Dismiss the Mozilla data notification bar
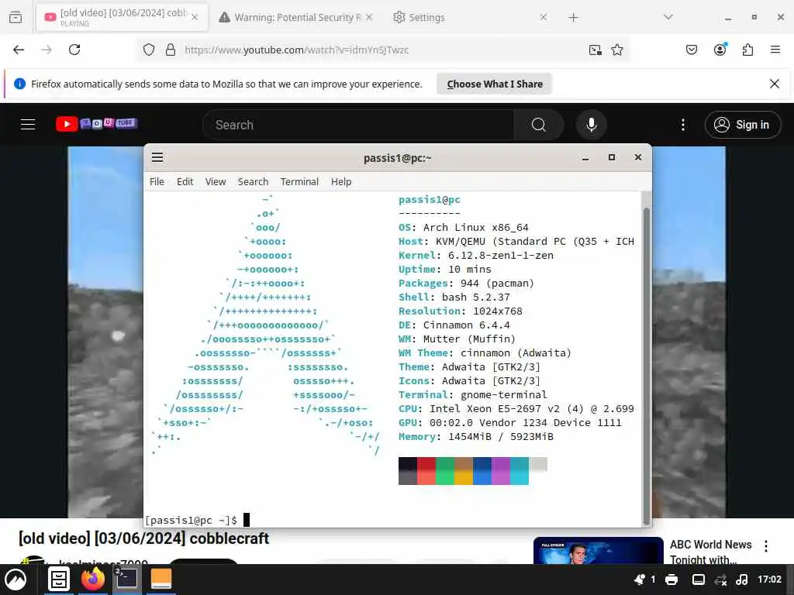Screen dimensions: 794x595 tap(775, 84)
